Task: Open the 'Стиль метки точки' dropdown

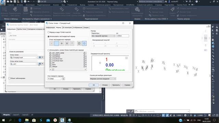Action: pos(24,64)
